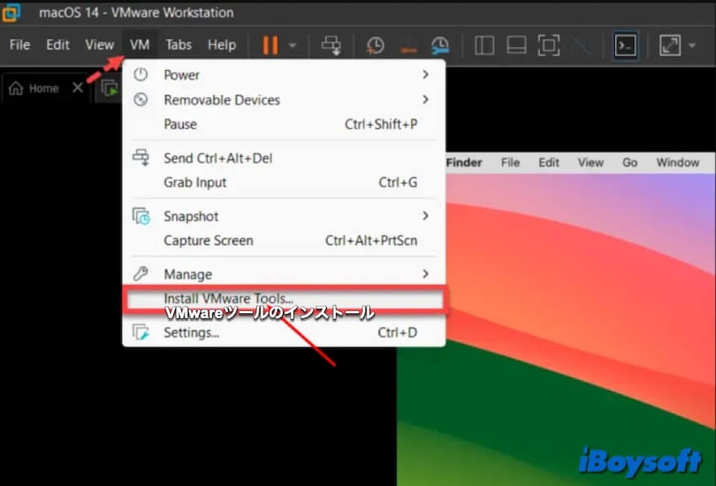Image resolution: width=716 pixels, height=486 pixels.
Task: Click Install VMware Tools menu entry
Action: pos(284,299)
